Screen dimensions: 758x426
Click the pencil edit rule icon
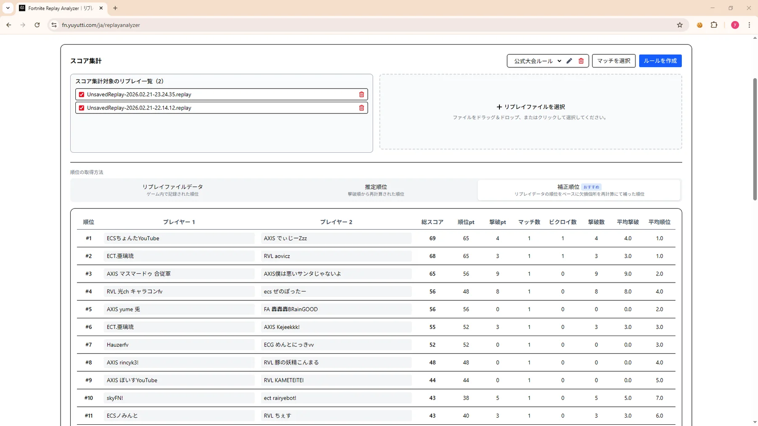pyautogui.click(x=569, y=61)
